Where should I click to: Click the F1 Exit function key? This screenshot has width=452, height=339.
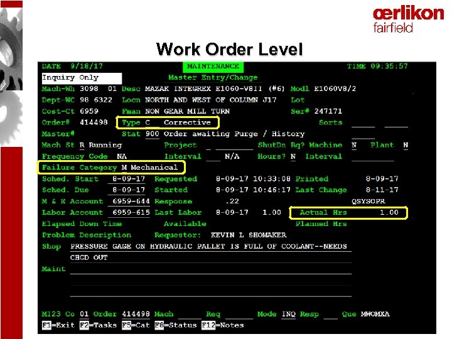[58, 325]
